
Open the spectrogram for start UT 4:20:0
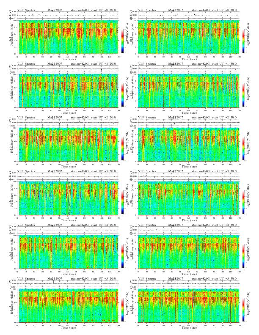click(68, 252)
